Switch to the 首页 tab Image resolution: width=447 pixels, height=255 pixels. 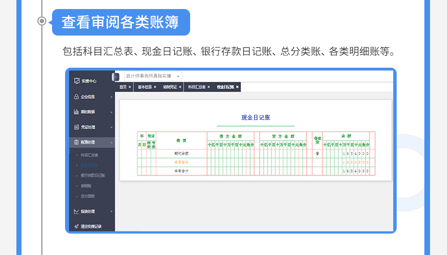pyautogui.click(x=123, y=87)
